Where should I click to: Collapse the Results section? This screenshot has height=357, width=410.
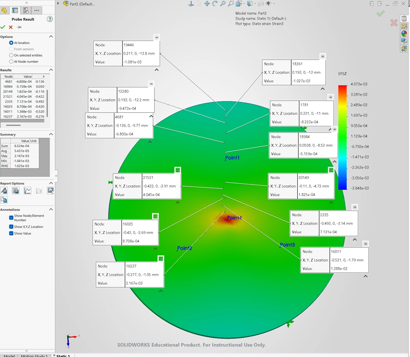pyautogui.click(x=51, y=70)
